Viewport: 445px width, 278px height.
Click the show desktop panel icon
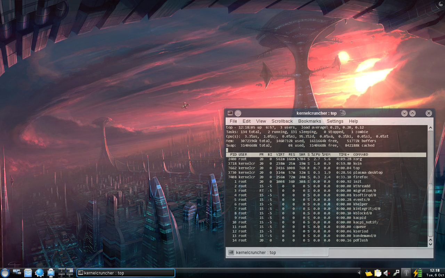point(17,273)
